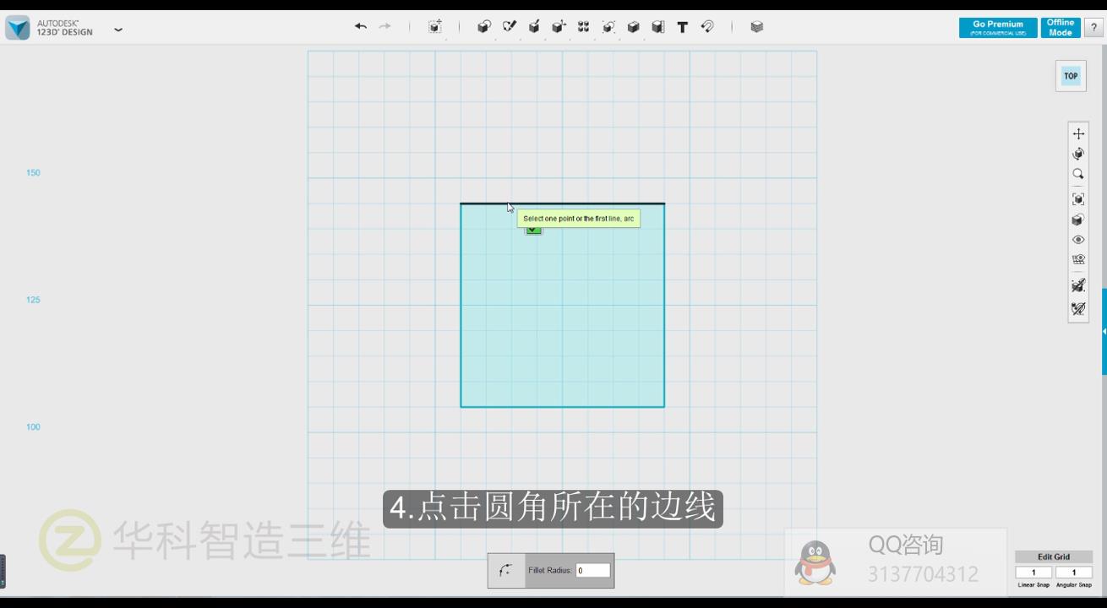This screenshot has height=608, width=1107.
Task: Open the Primitives menu
Action: click(484, 27)
